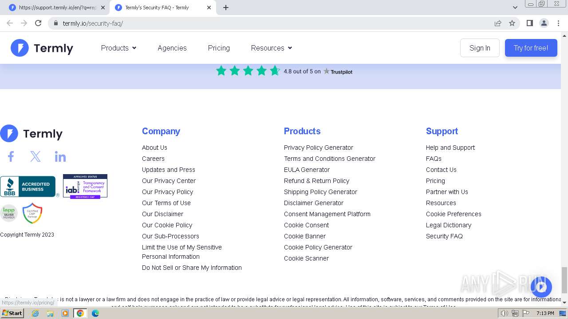Open Agencies in the navigation bar

[172, 48]
